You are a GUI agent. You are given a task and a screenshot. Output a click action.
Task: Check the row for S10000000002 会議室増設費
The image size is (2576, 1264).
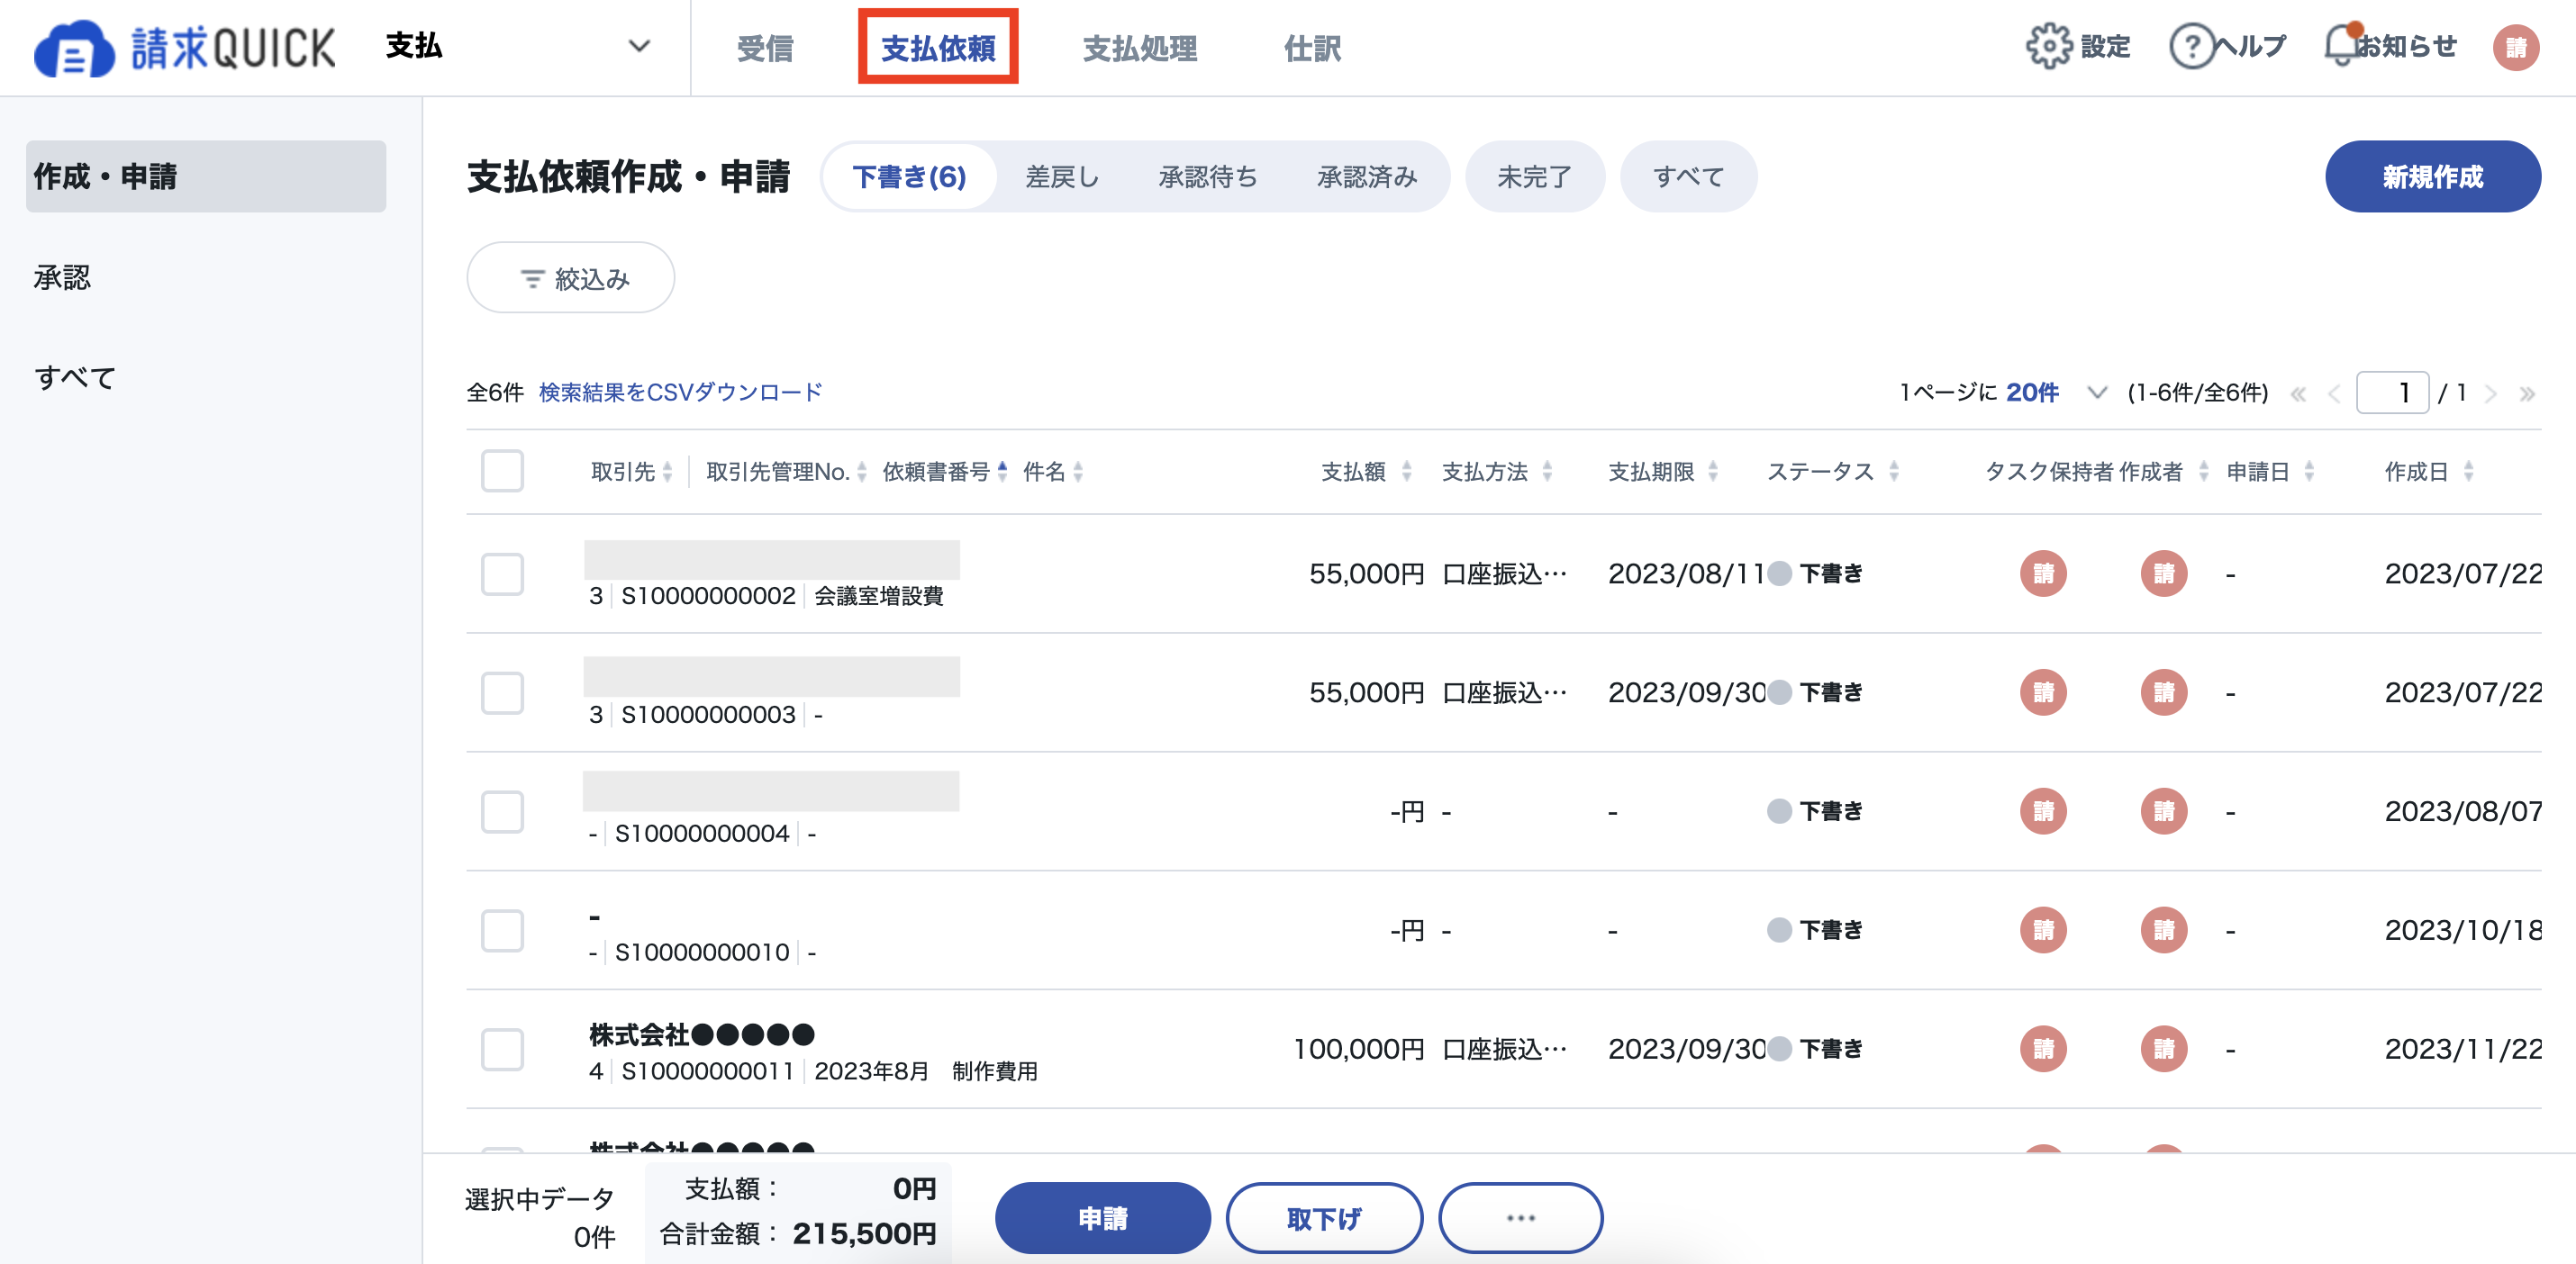click(x=502, y=574)
